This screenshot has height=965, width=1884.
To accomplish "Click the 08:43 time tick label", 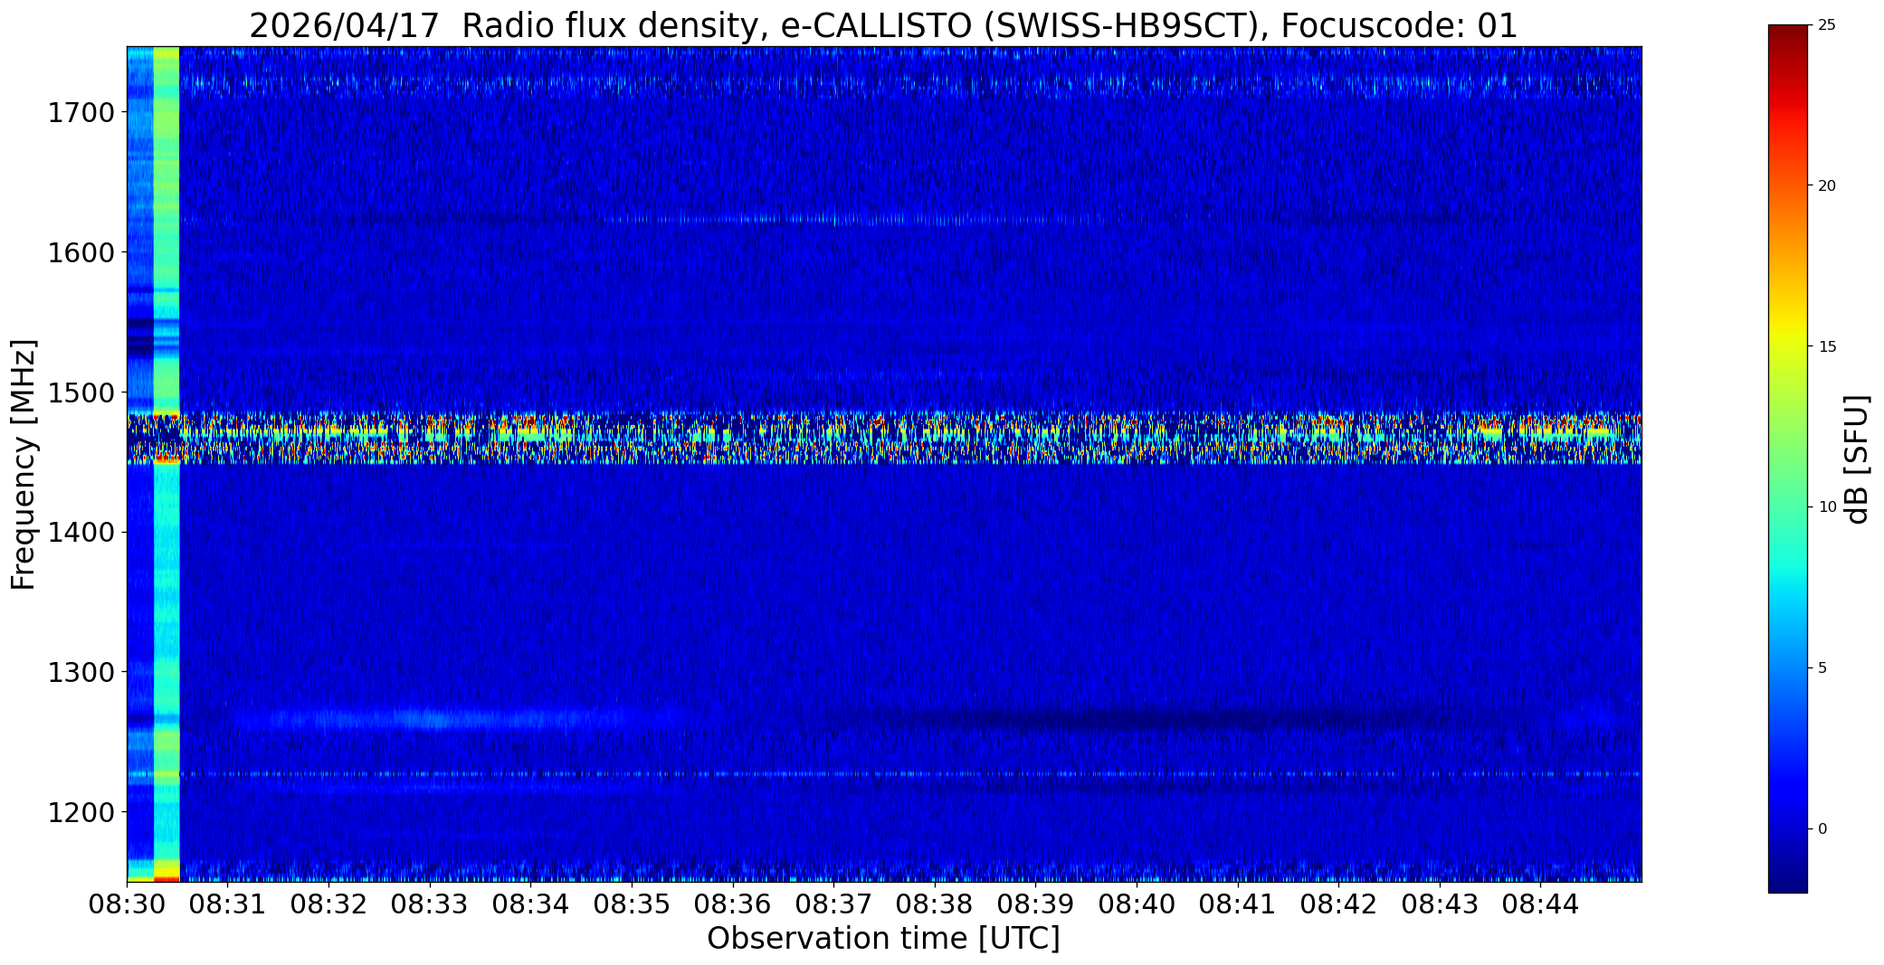I will (x=1440, y=904).
